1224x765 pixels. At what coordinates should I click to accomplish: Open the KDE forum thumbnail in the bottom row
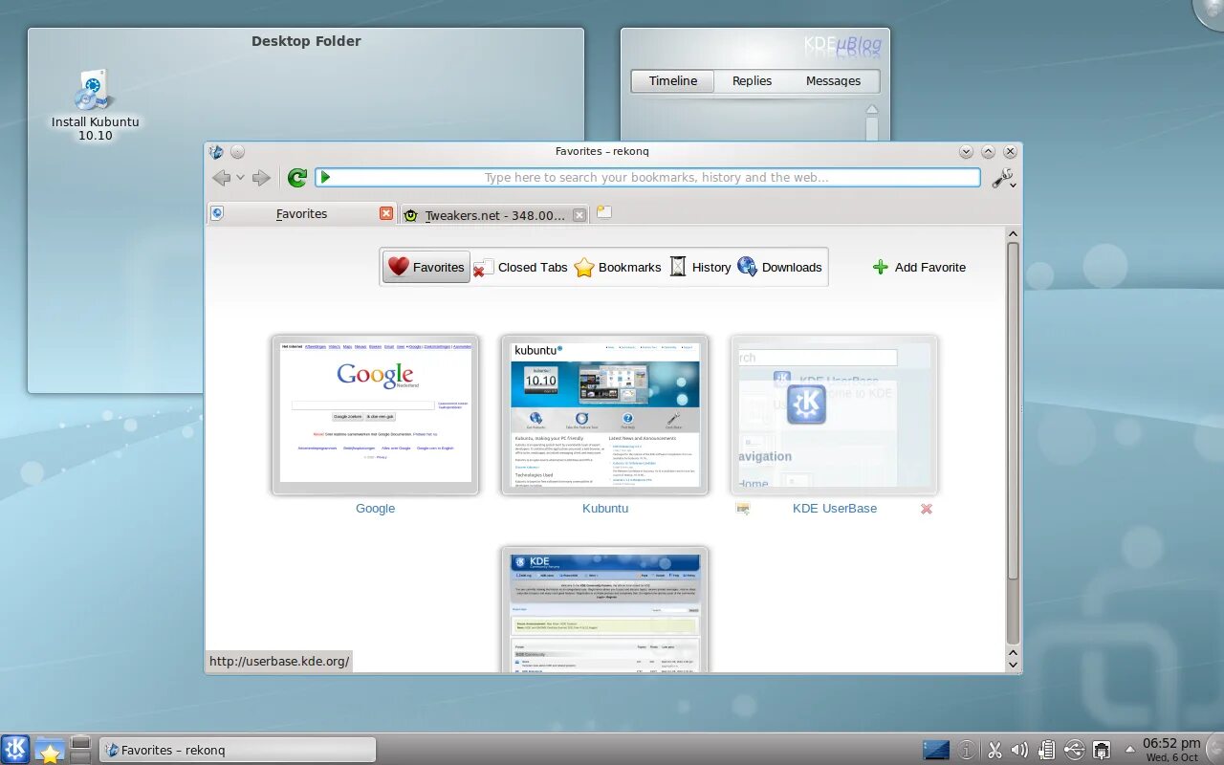click(604, 609)
